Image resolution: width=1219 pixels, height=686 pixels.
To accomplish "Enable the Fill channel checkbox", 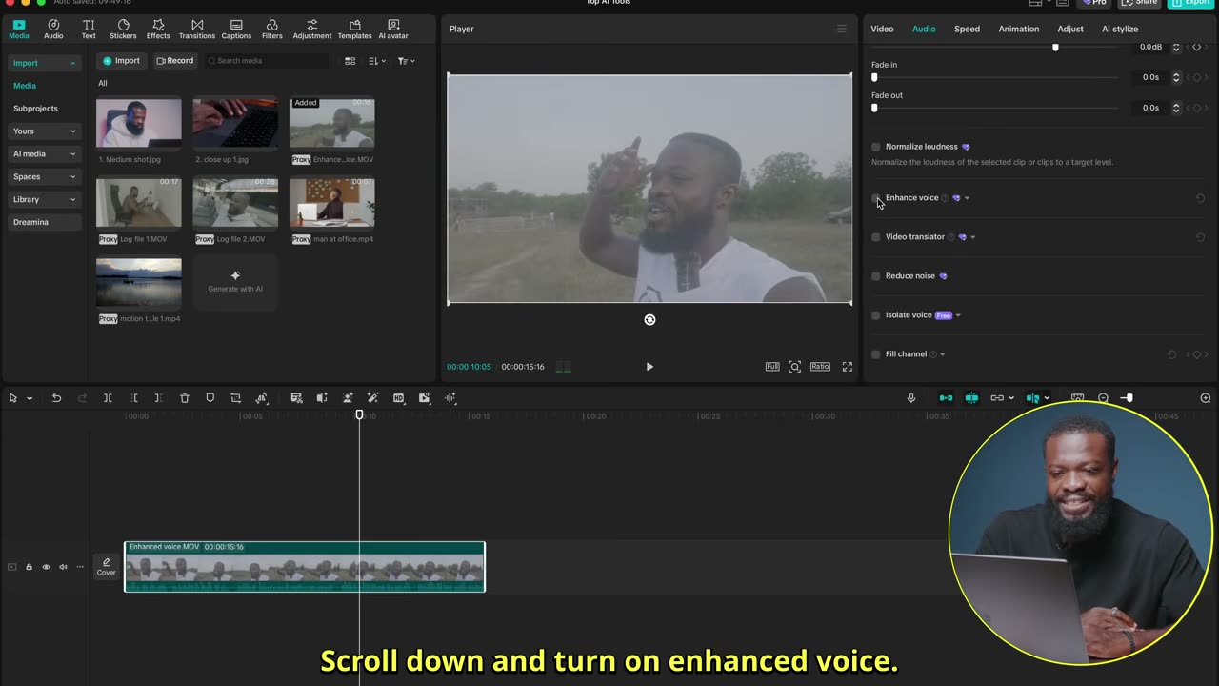I will [876, 354].
